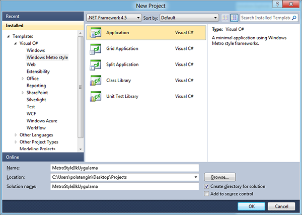Collapse the Visual C# tree node

pos(15,43)
